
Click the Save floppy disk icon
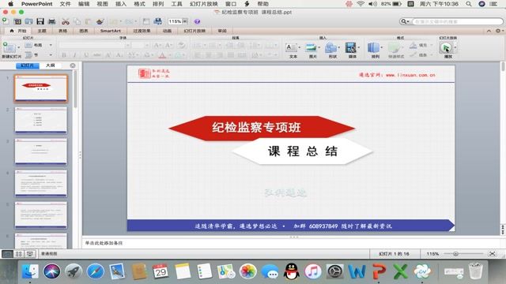pyautogui.click(x=40, y=21)
